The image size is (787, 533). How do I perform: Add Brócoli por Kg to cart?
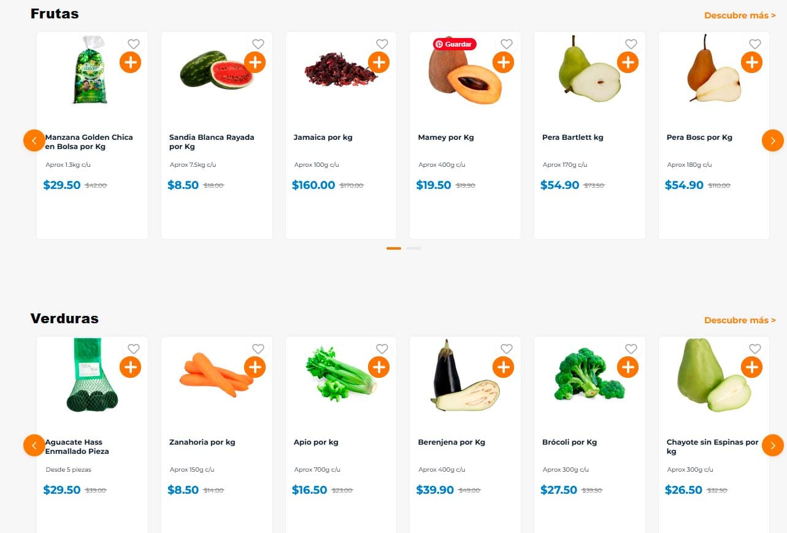pos(628,367)
